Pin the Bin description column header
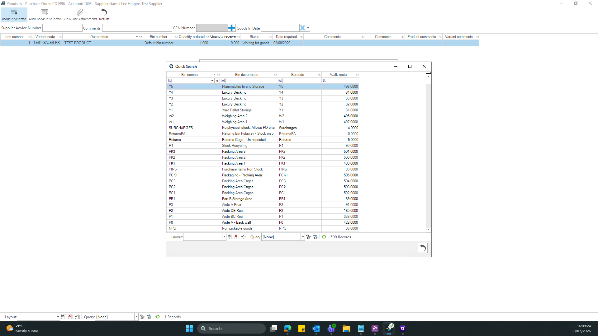Viewport: 598px width, 336px height. pos(275,75)
